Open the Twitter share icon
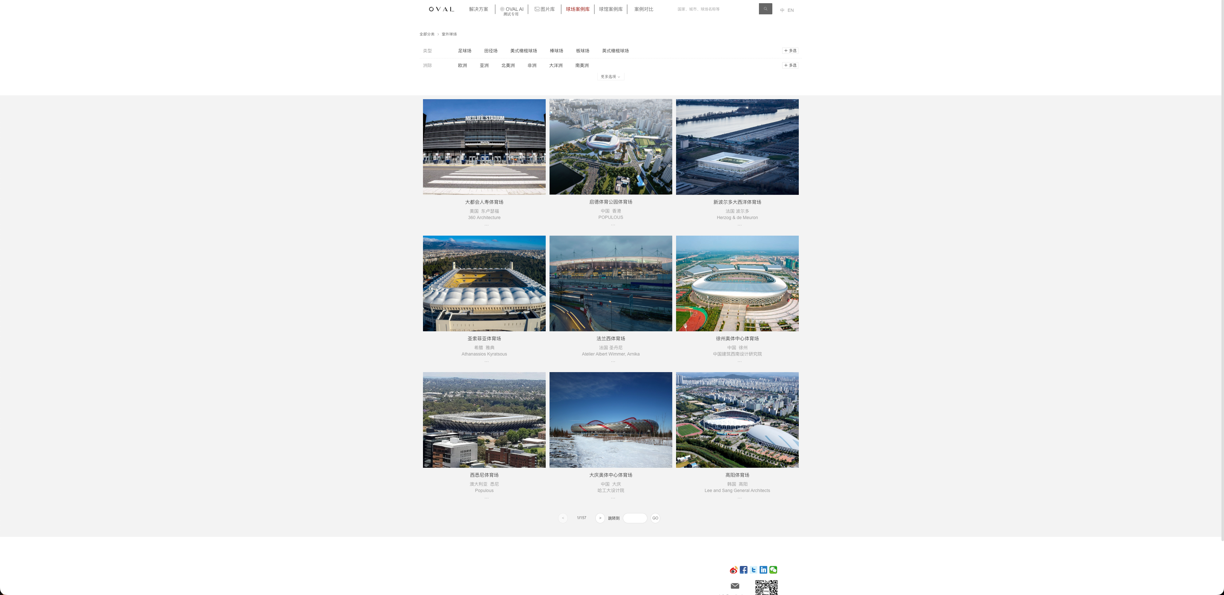The image size is (1224, 595). [754, 570]
